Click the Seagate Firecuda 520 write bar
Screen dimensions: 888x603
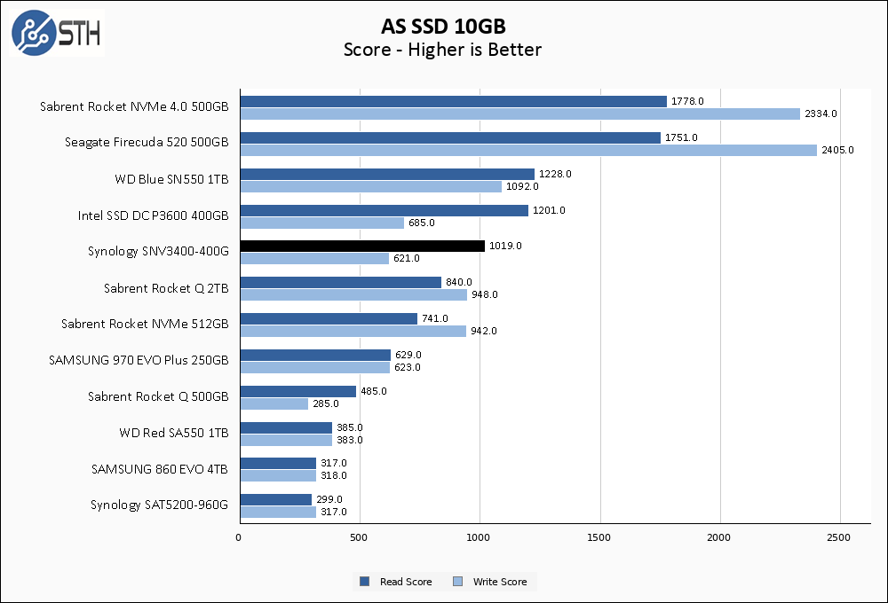[528, 150]
